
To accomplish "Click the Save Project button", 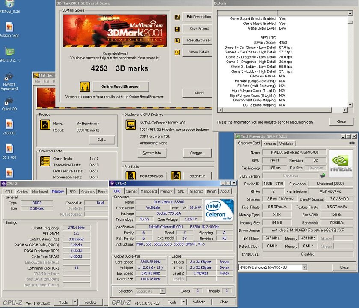I will pyautogui.click(x=199, y=29).
